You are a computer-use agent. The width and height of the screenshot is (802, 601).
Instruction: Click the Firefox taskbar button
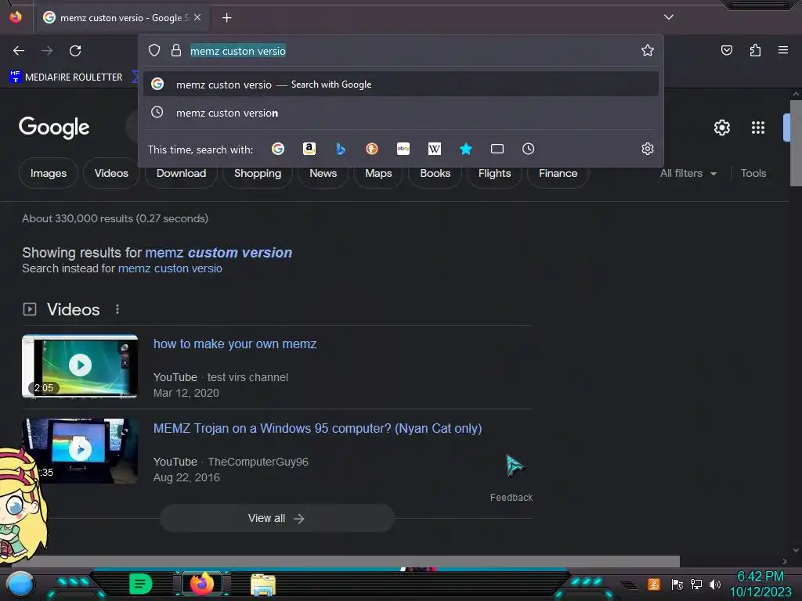tap(202, 584)
